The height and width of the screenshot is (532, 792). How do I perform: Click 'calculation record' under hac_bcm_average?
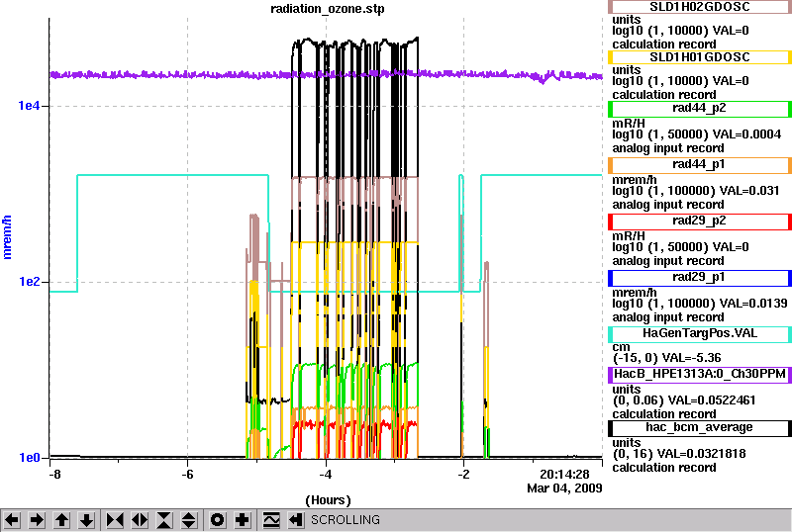[664, 468]
